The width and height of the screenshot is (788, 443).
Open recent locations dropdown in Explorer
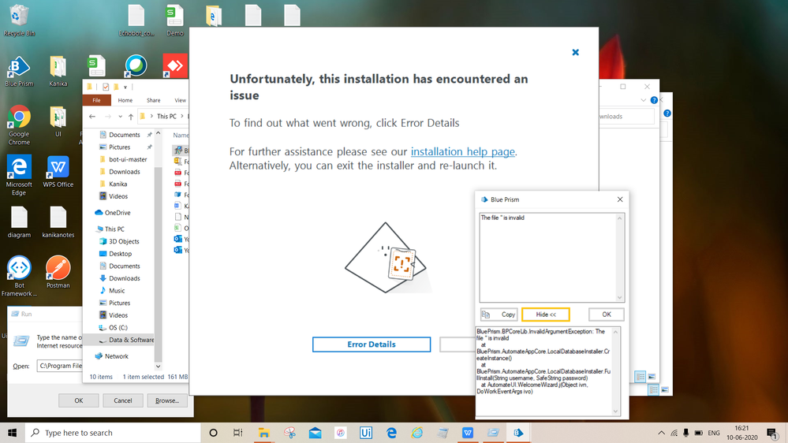click(x=120, y=117)
